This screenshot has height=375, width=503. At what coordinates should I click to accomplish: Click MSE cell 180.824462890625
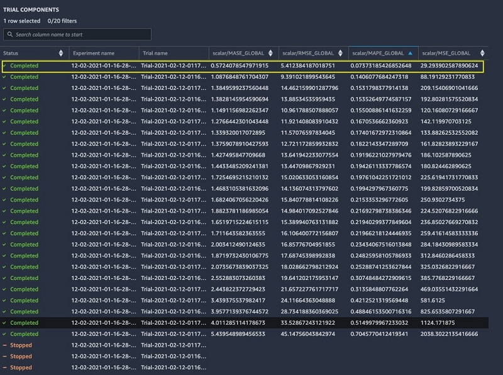[446, 166]
